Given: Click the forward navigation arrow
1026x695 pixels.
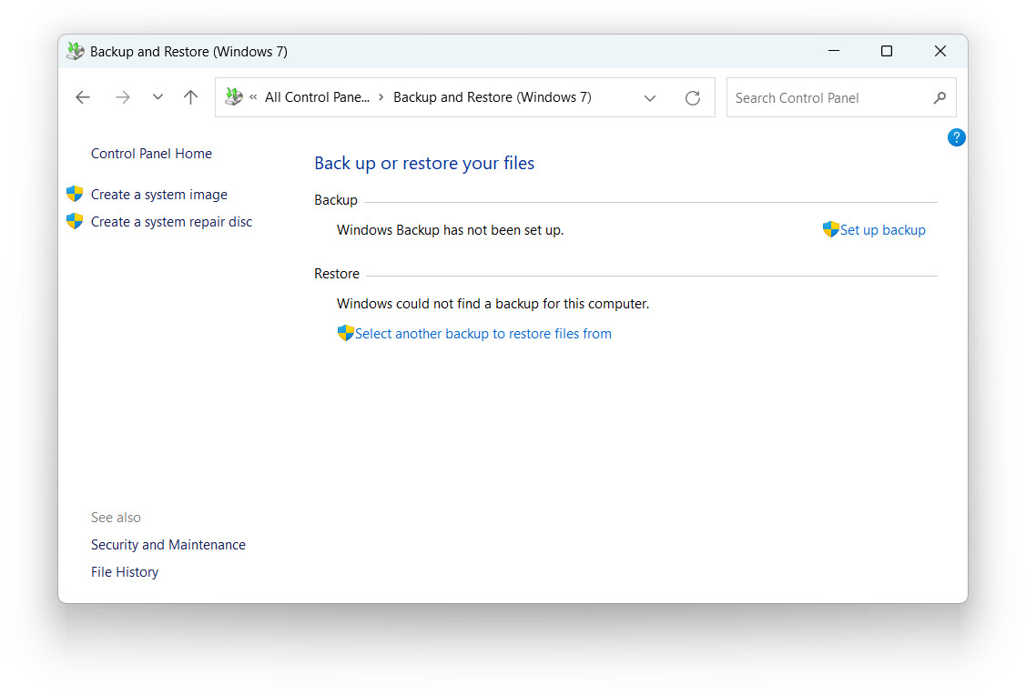Looking at the screenshot, I should (x=122, y=97).
